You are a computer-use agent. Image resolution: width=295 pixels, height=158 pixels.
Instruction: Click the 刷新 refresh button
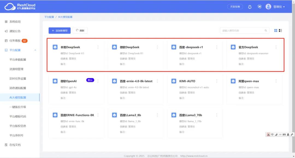tap(81, 30)
